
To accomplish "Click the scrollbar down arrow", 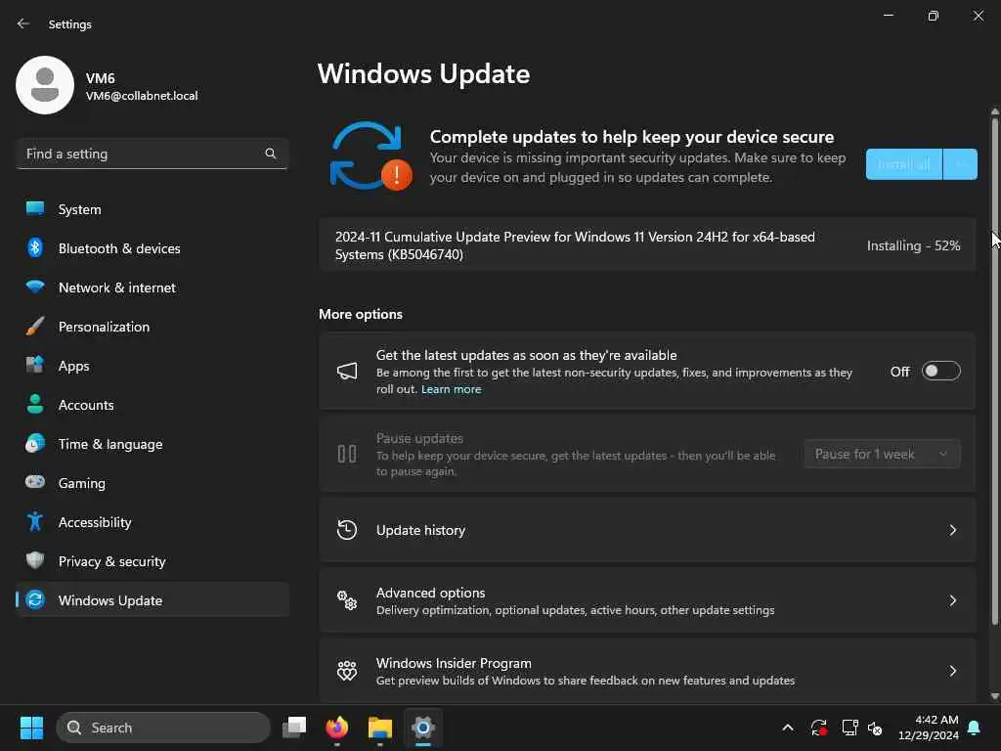I will [x=994, y=696].
